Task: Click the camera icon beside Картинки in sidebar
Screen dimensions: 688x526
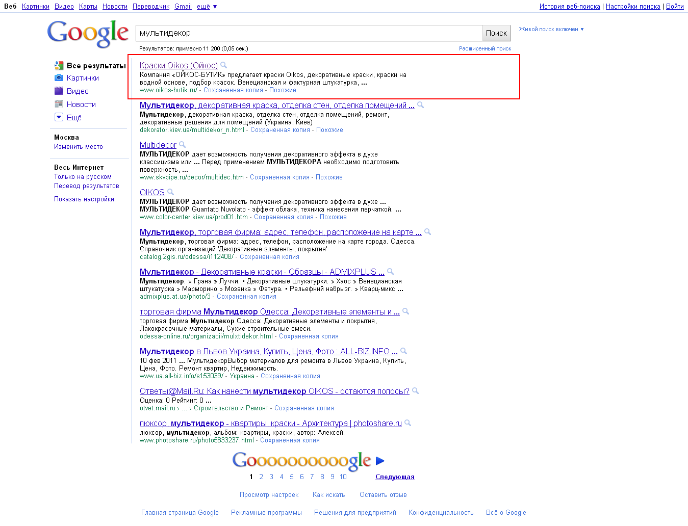Action: [x=59, y=78]
